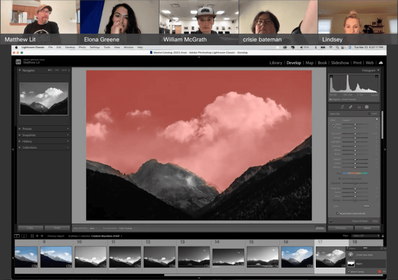Screen dimensions: 398x280
Task: Select filmstrip thumbnail number 16
Action: click(x=297, y=256)
